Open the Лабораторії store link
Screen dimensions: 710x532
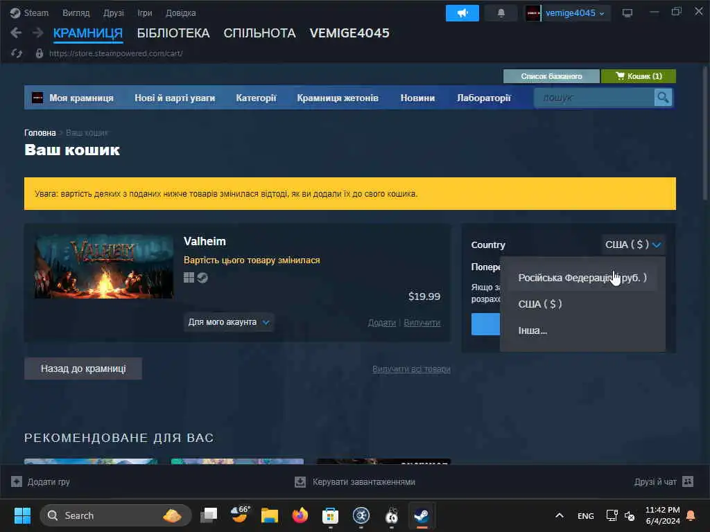tap(483, 98)
